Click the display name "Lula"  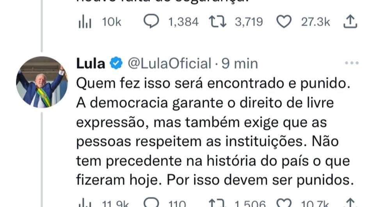coord(91,63)
